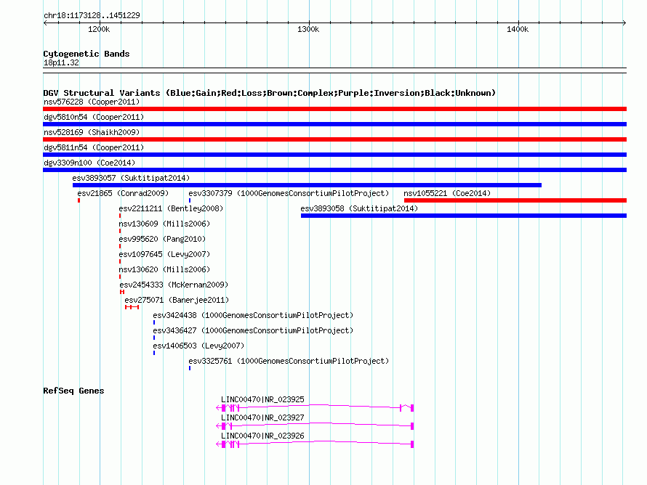Click the nsv130609 (Mills2006) label
Screen dimensions: 647x485
(x=164, y=224)
